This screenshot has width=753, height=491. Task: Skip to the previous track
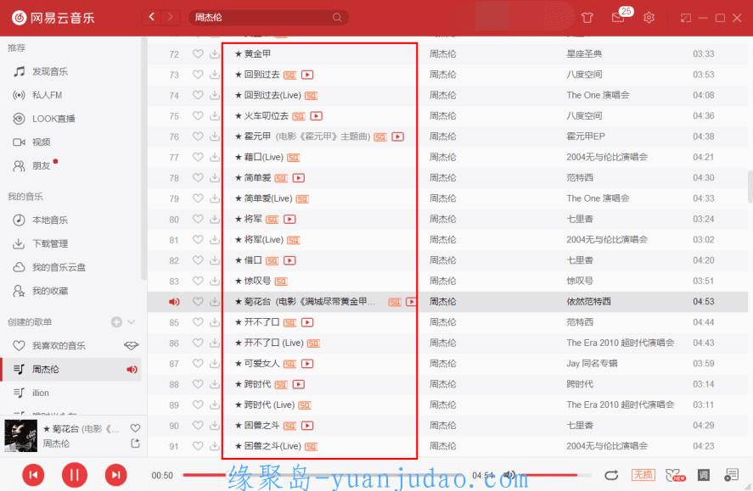pos(33,475)
